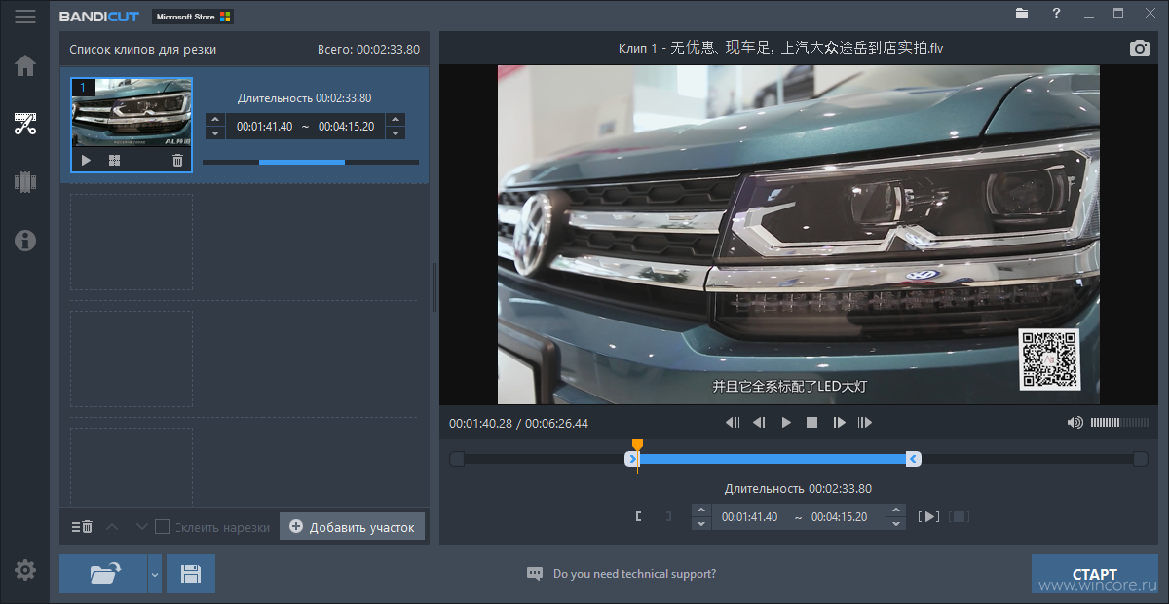
Task: Move clip up with the up chevron
Action: click(x=111, y=527)
